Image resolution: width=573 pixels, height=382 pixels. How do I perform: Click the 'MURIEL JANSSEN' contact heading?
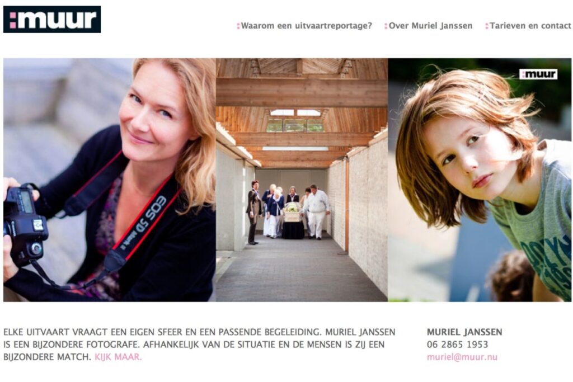coord(464,332)
